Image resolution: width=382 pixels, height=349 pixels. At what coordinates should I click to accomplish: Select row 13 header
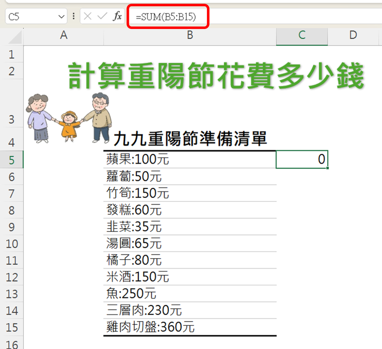pyautogui.click(x=11, y=294)
